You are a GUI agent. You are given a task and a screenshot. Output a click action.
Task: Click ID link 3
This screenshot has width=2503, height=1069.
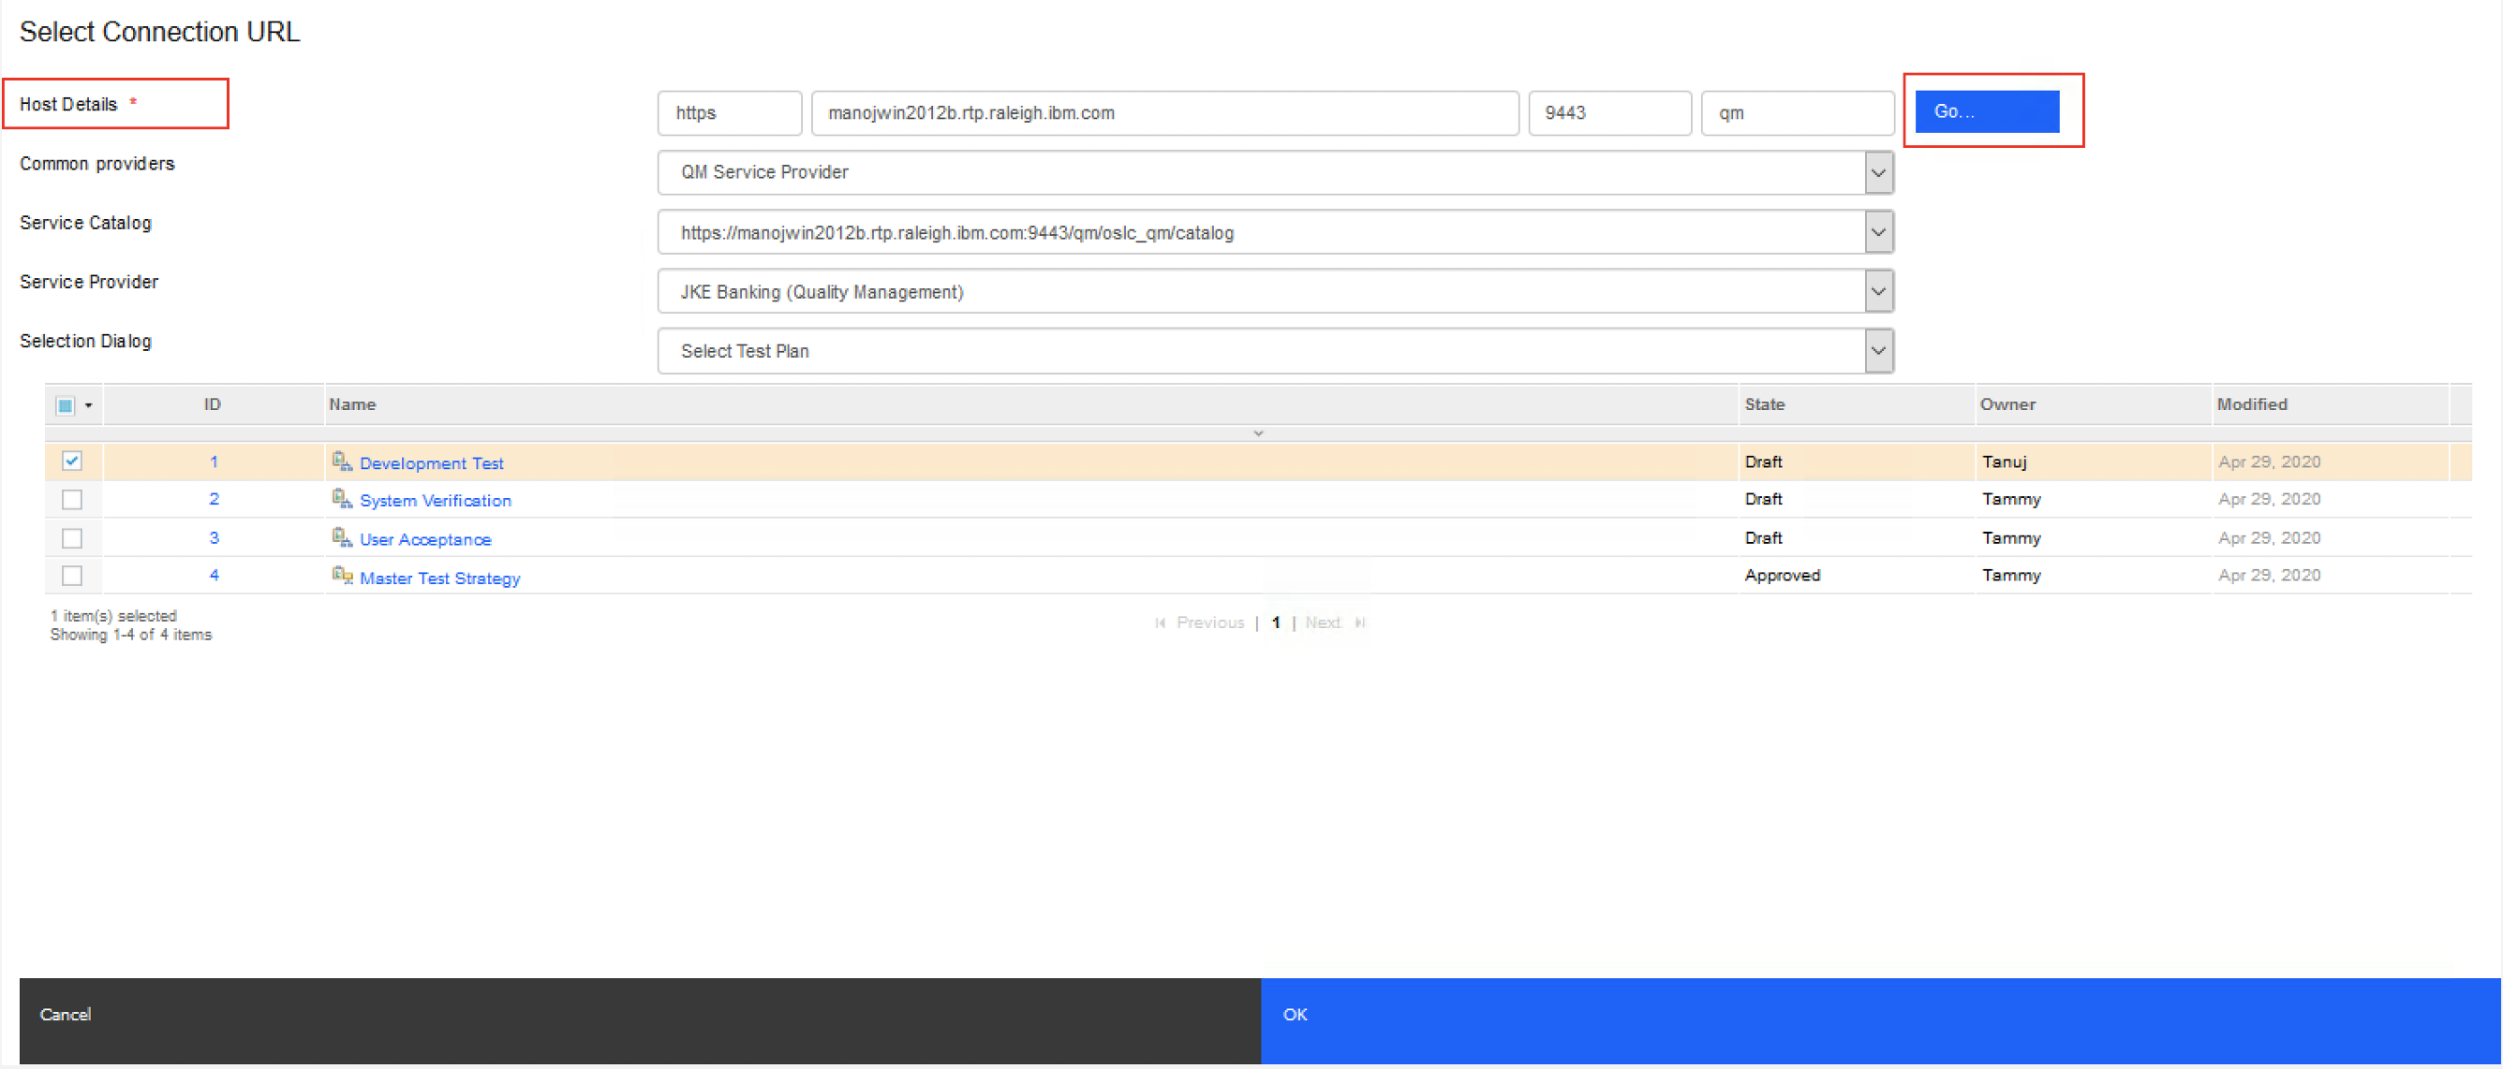tap(214, 537)
